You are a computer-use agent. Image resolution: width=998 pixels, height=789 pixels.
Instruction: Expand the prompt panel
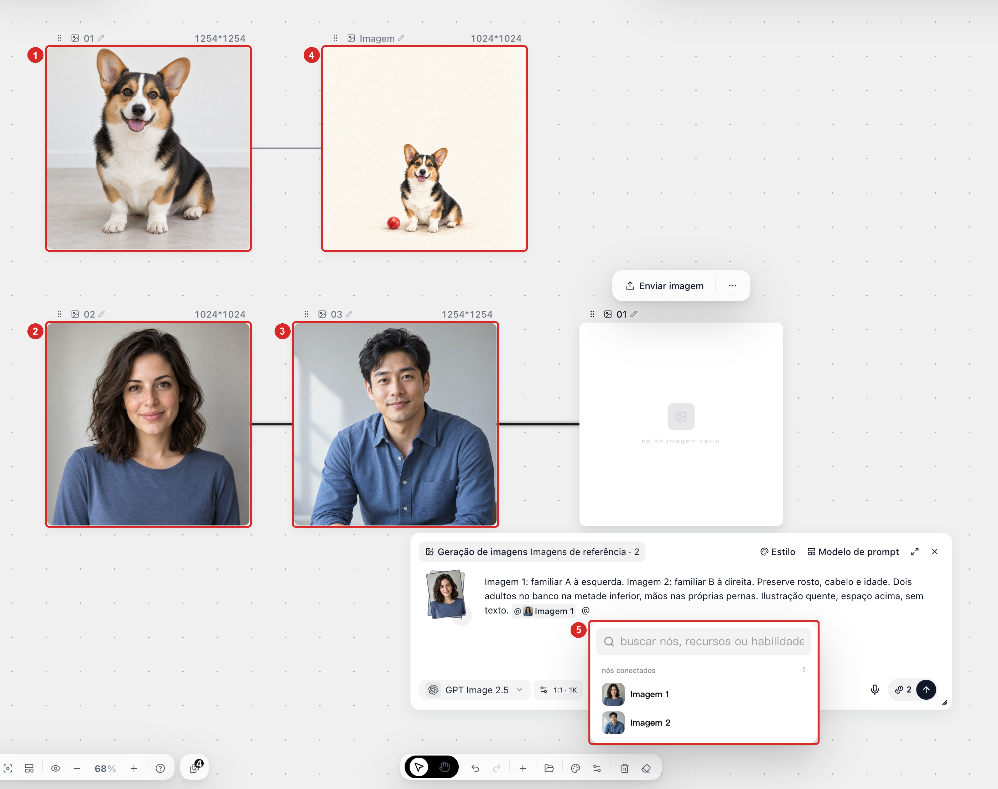(914, 552)
